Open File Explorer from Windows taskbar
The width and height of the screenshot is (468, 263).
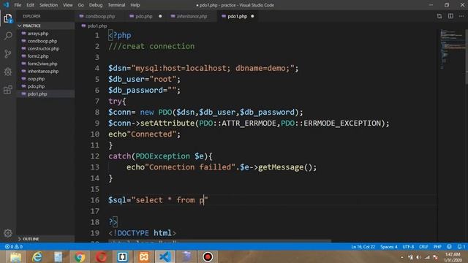(x=15, y=256)
